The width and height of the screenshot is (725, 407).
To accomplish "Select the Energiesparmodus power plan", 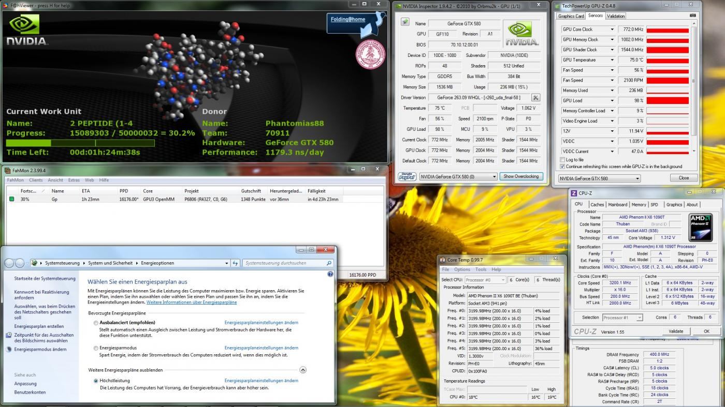I will (96, 348).
